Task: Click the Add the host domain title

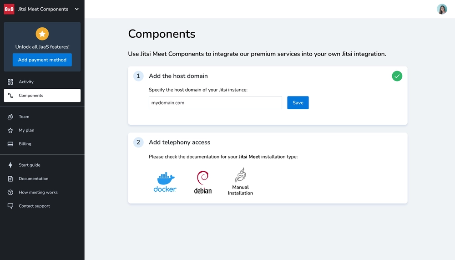Action: pyautogui.click(x=178, y=76)
